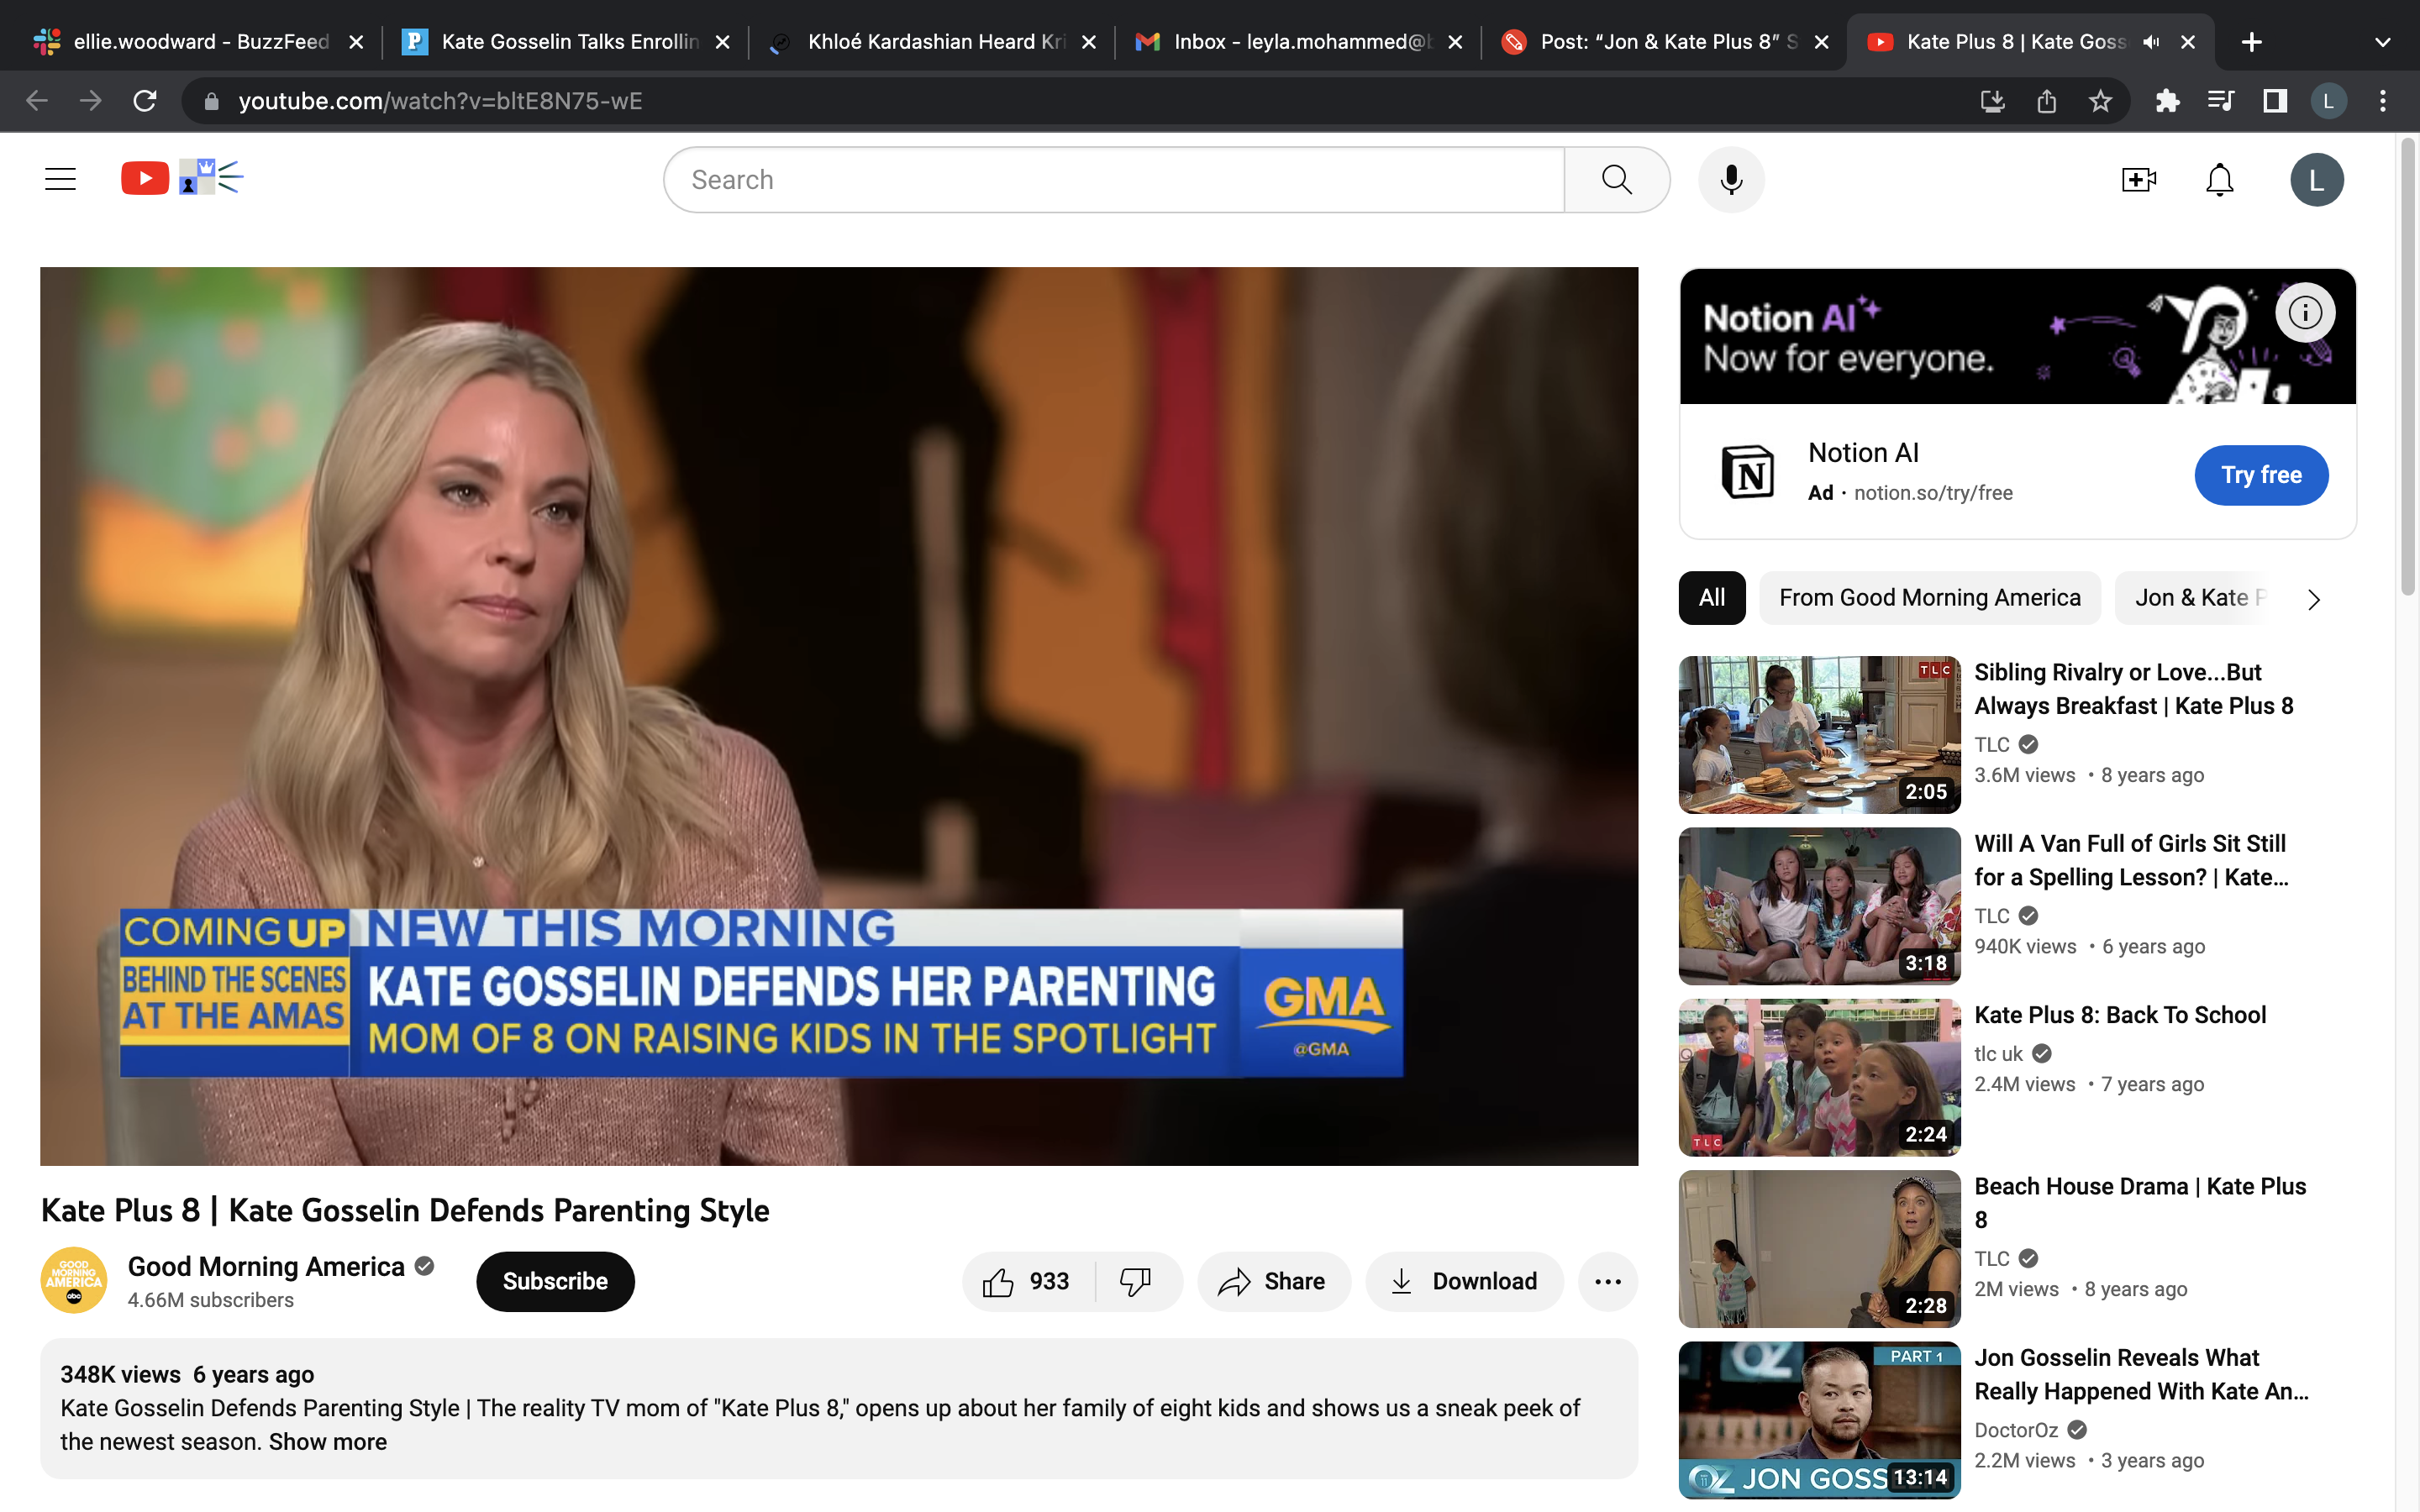Reload the current page
Viewport: 2420px width, 1512px height.
click(x=145, y=101)
